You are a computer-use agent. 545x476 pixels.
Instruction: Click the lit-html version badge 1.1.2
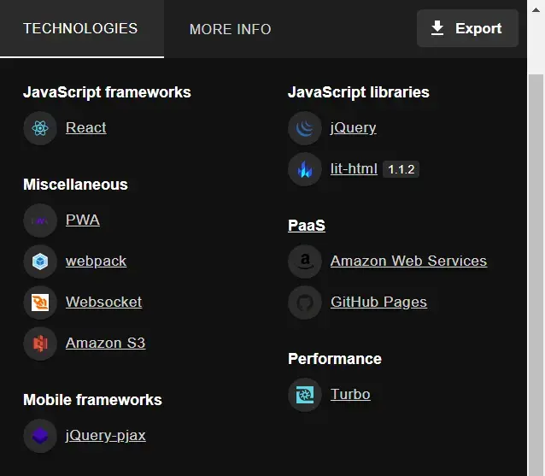click(401, 169)
